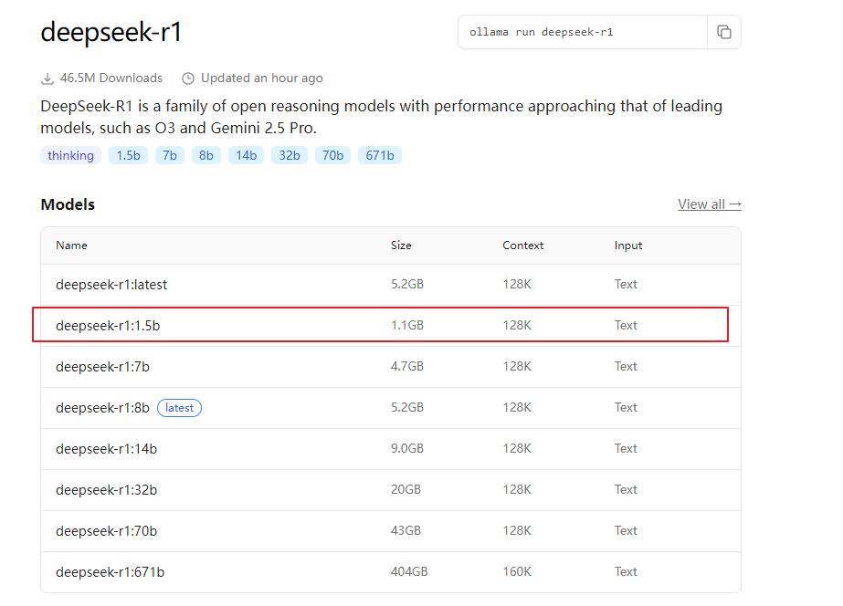Open the deepseek-r1:32b model
Viewport: 843px width, 606px height.
(x=107, y=490)
